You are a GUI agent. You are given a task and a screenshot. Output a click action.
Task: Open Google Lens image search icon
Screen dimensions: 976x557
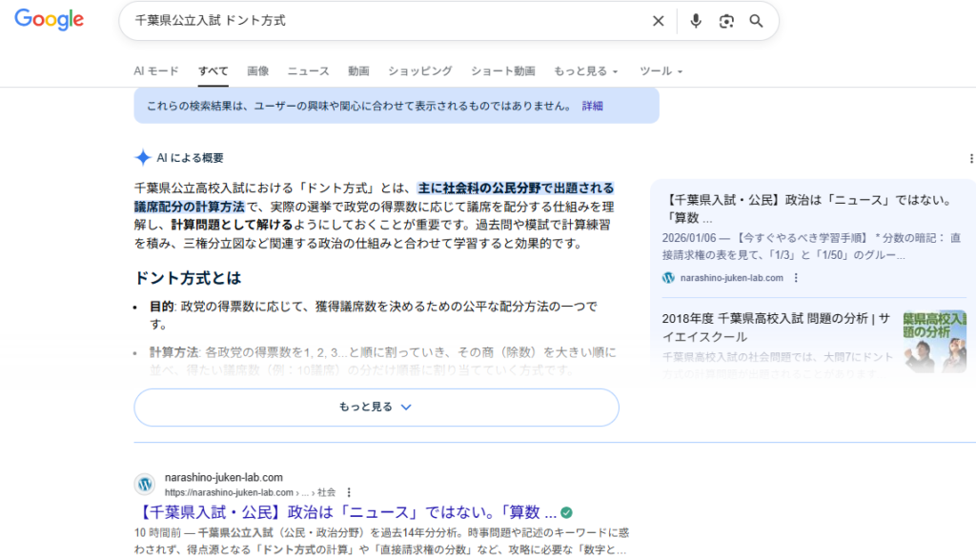726,21
